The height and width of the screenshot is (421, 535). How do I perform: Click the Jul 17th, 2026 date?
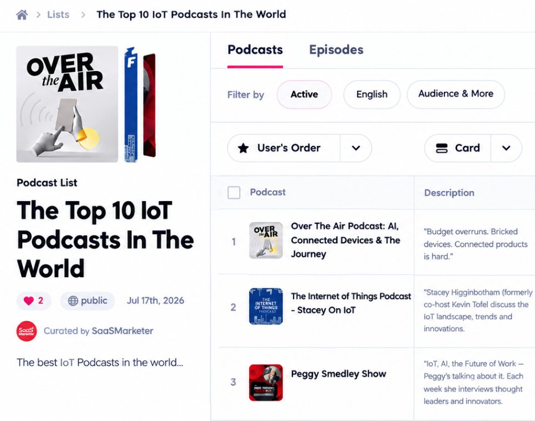tap(155, 300)
